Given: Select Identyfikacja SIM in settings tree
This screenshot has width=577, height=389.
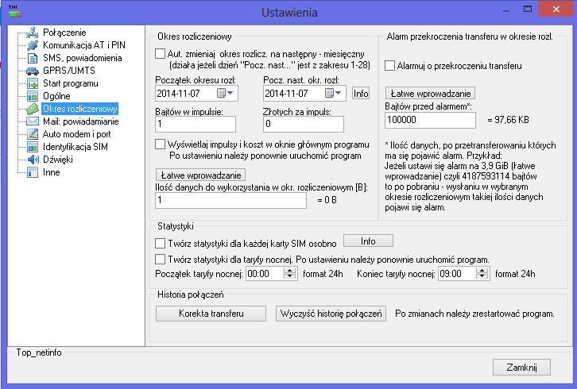Looking at the screenshot, I should [75, 147].
